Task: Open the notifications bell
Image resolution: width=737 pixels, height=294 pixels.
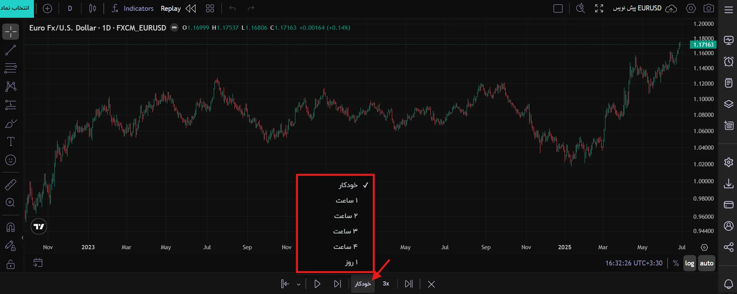Action: [729, 284]
